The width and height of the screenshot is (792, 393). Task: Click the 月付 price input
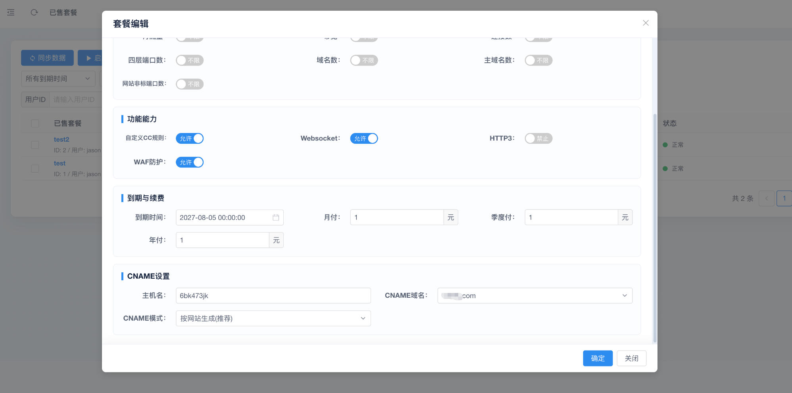(x=397, y=218)
